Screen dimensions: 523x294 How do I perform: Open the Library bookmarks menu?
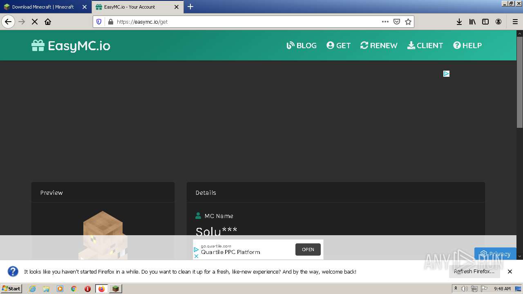pos(472,22)
